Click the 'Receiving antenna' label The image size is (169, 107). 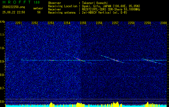[62, 13]
